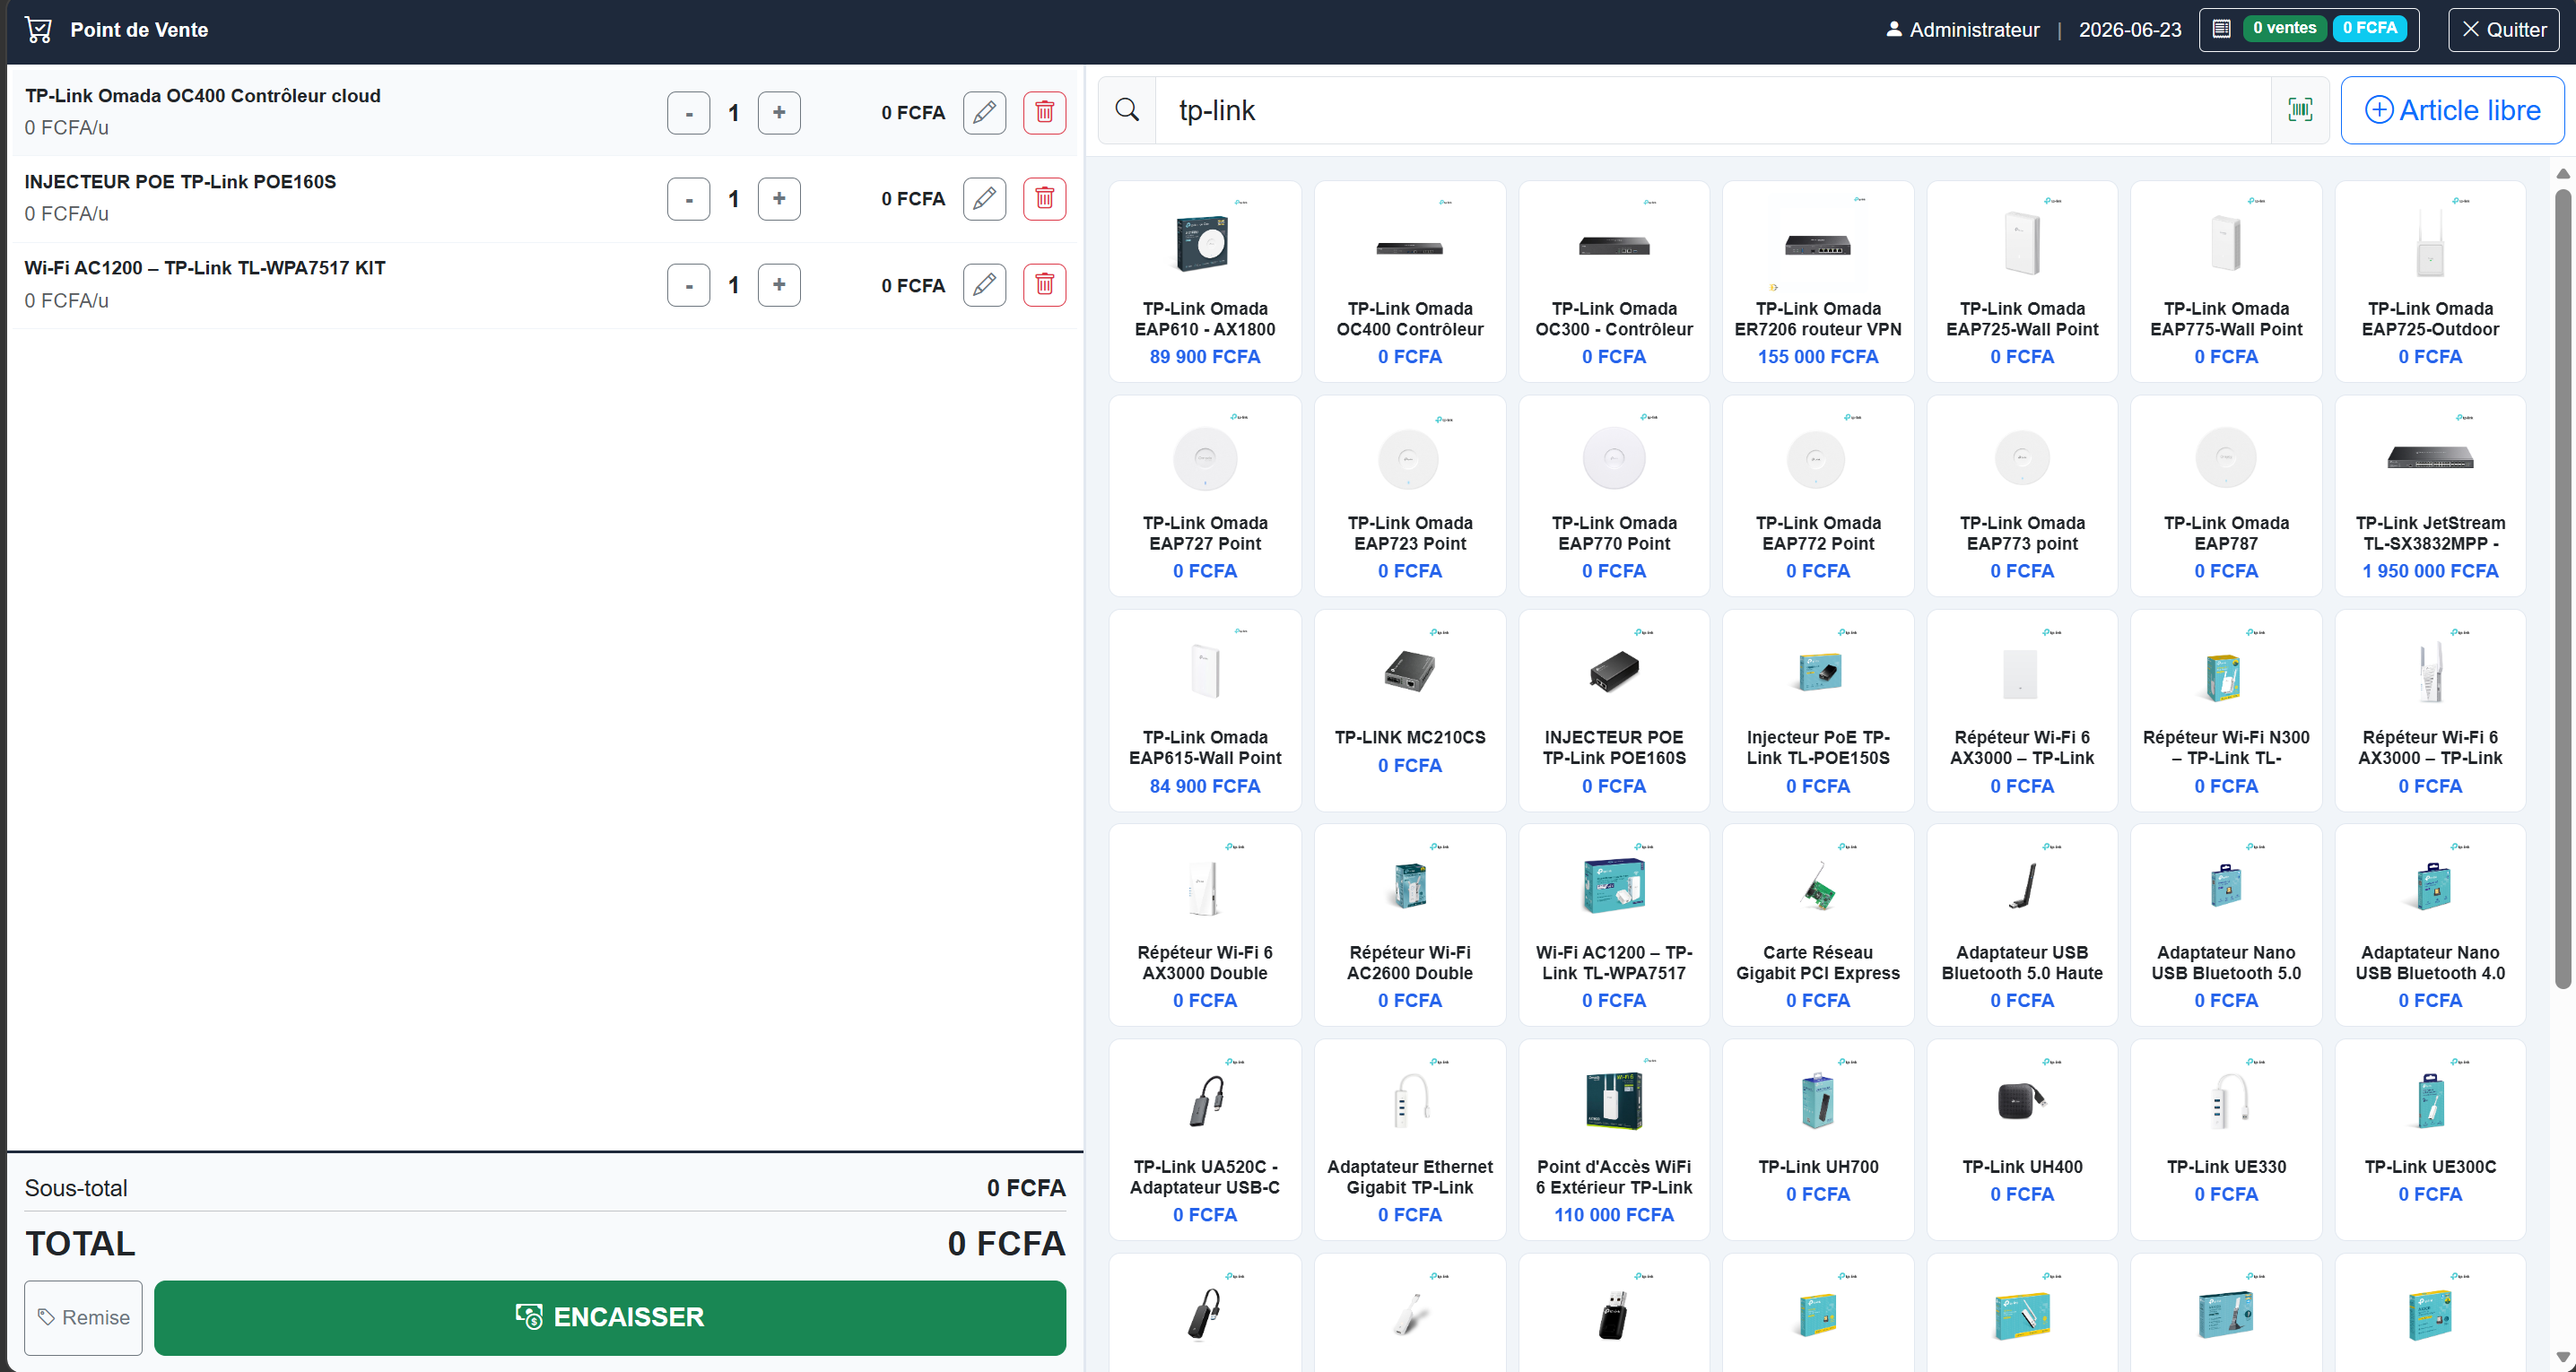2576x1372 pixels.
Task: Click the ENCAISSER checkout button
Action: tap(610, 1317)
